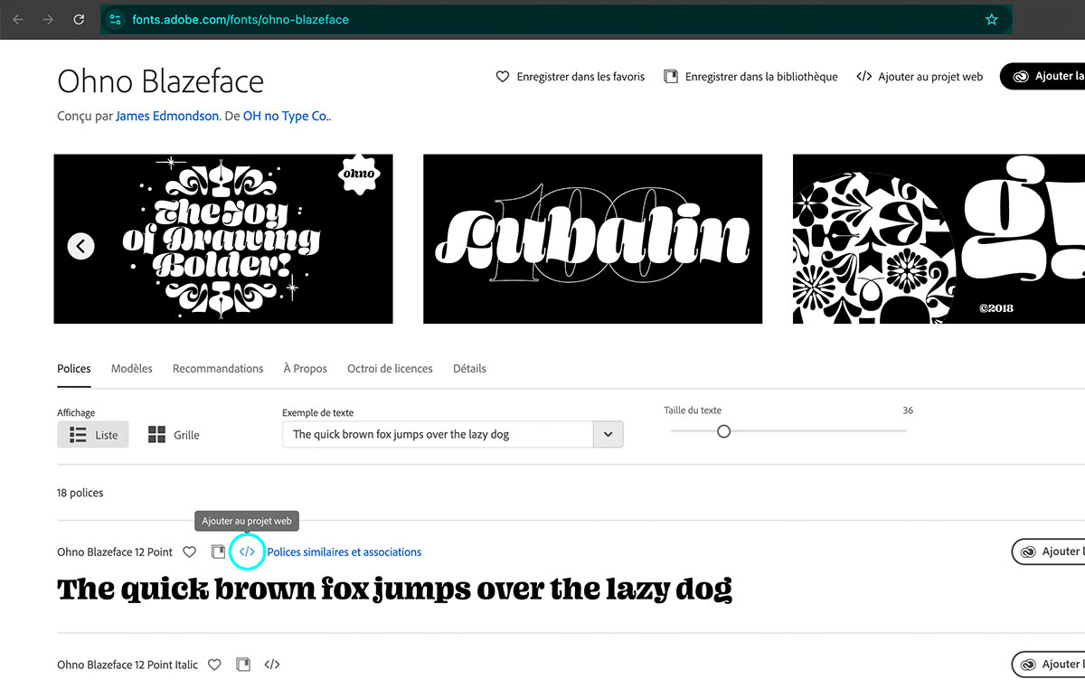This screenshot has height=689, width=1085.
Task: Open the Octroi de licences tab
Action: pos(390,368)
